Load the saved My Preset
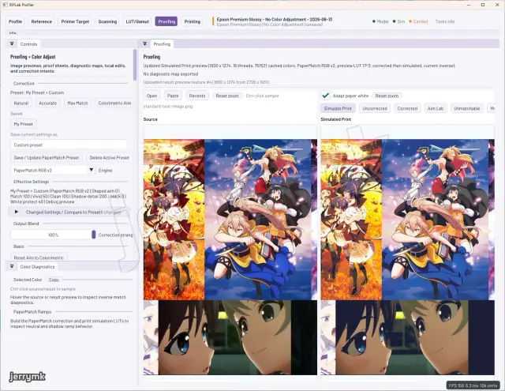505x391 pixels. (x=23, y=124)
